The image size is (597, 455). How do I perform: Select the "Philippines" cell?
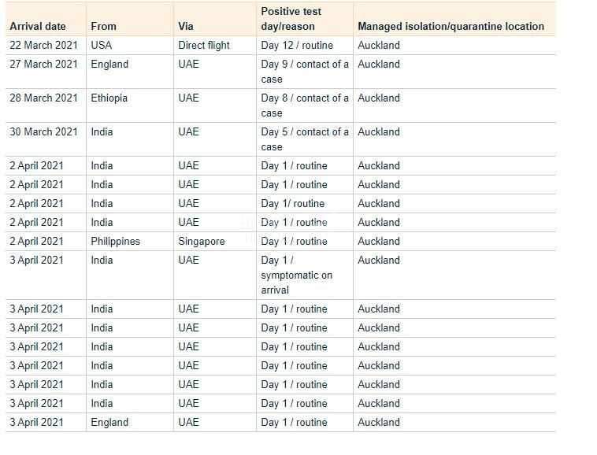point(115,241)
